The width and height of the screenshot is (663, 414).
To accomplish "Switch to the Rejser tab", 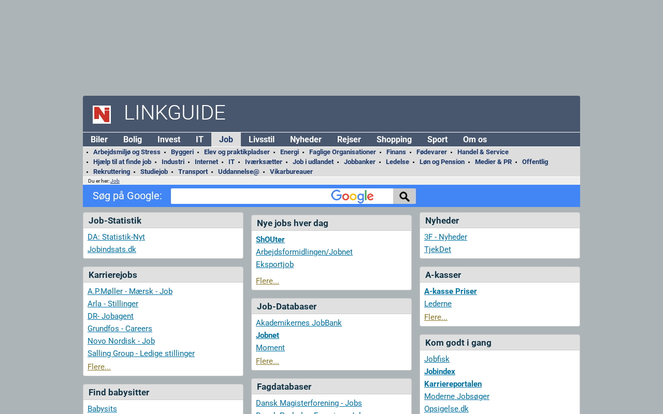I will coord(349,140).
